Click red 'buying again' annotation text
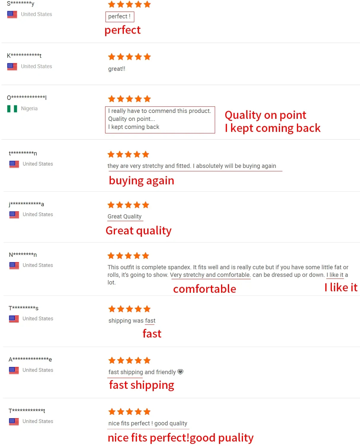360x446 pixels. (x=141, y=181)
